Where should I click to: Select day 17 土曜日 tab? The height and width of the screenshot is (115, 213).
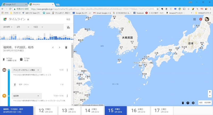click(x=162, y=111)
